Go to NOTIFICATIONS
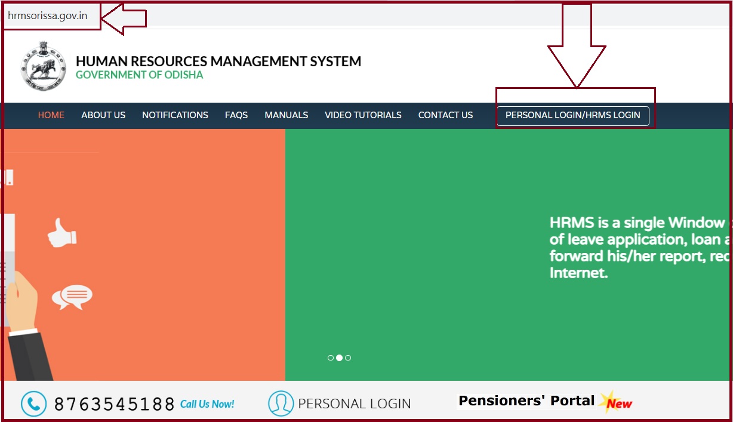Image resolution: width=733 pixels, height=422 pixels. point(175,115)
